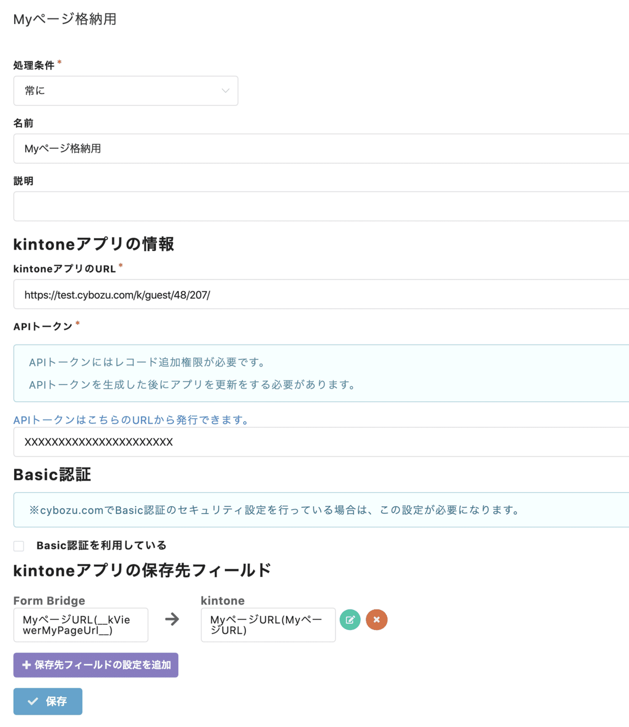Click the green edit pencil icon for the field mapping
629x727 pixels.
pyautogui.click(x=350, y=619)
